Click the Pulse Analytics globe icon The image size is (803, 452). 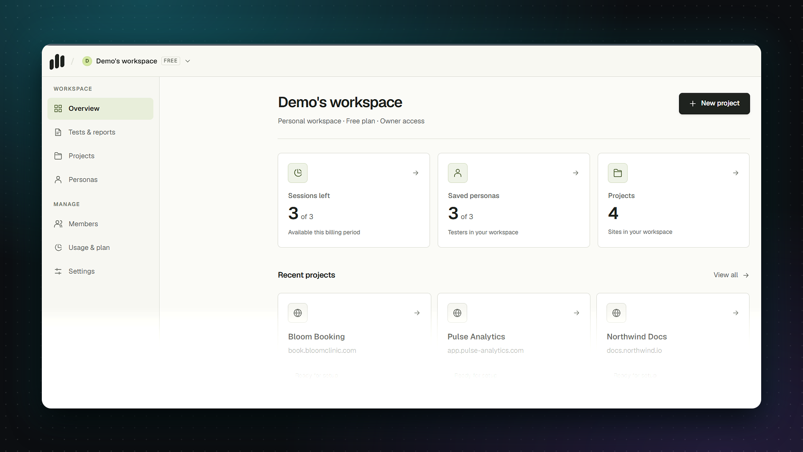coord(457,313)
